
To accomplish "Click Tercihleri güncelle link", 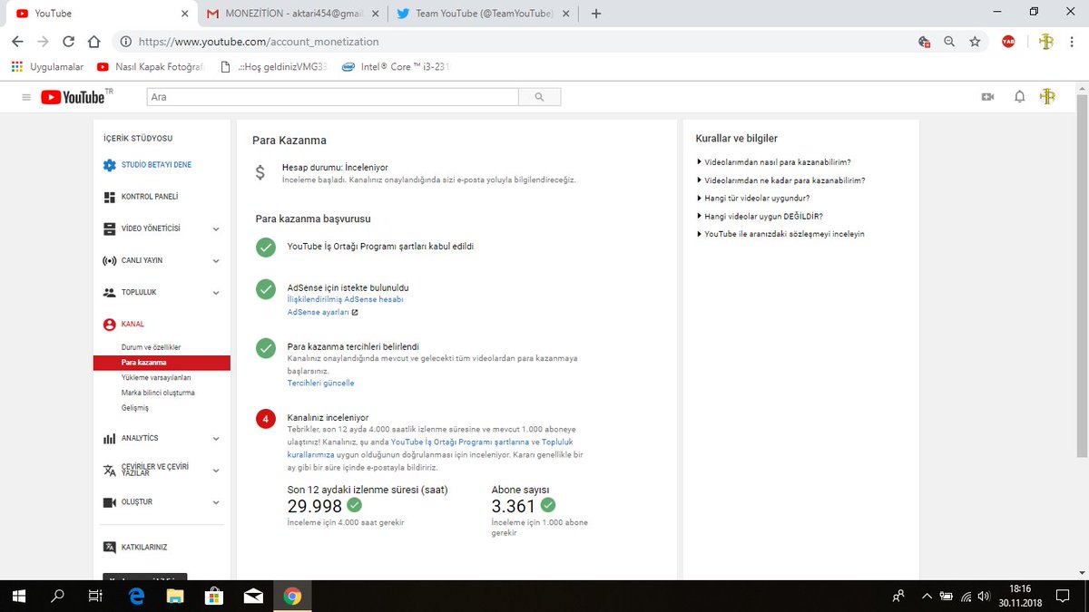I will pos(320,384).
